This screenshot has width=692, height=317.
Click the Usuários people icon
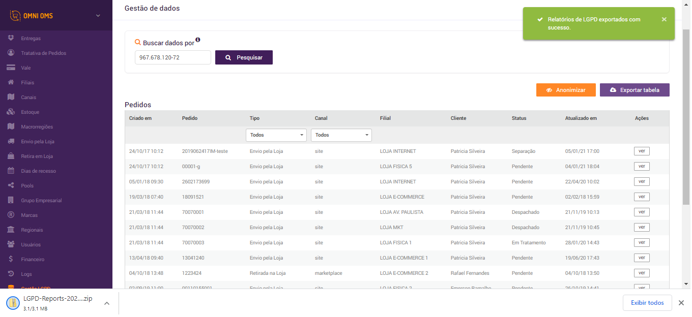[11, 244]
